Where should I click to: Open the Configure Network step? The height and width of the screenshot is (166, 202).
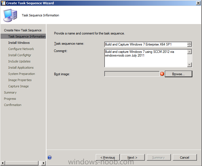[21, 49]
